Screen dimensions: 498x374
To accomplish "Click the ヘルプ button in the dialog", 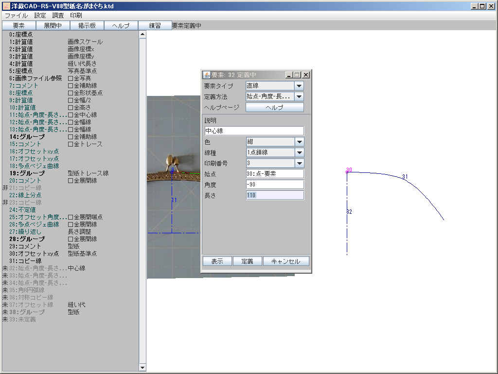I will 275,108.
